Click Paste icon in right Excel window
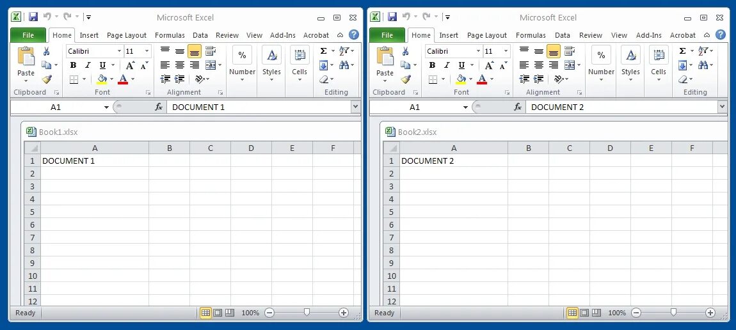Image resolution: width=736 pixels, height=330 pixels. point(385,57)
